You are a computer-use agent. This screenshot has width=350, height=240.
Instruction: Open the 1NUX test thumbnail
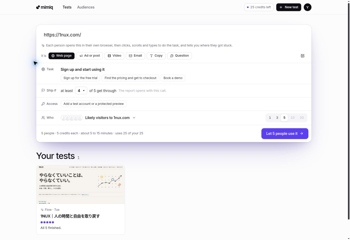(80, 184)
